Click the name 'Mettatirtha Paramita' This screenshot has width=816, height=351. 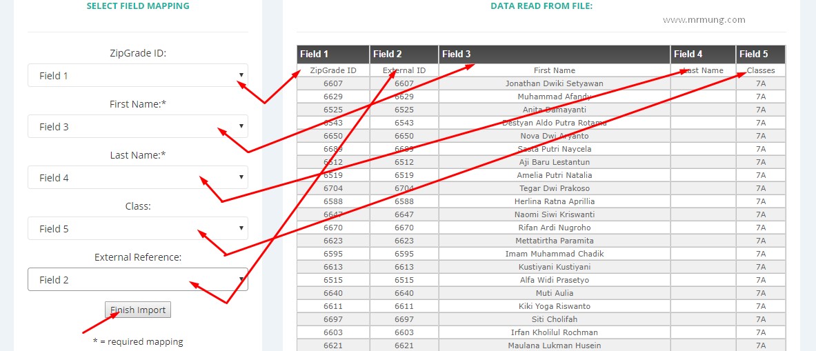[555, 240]
